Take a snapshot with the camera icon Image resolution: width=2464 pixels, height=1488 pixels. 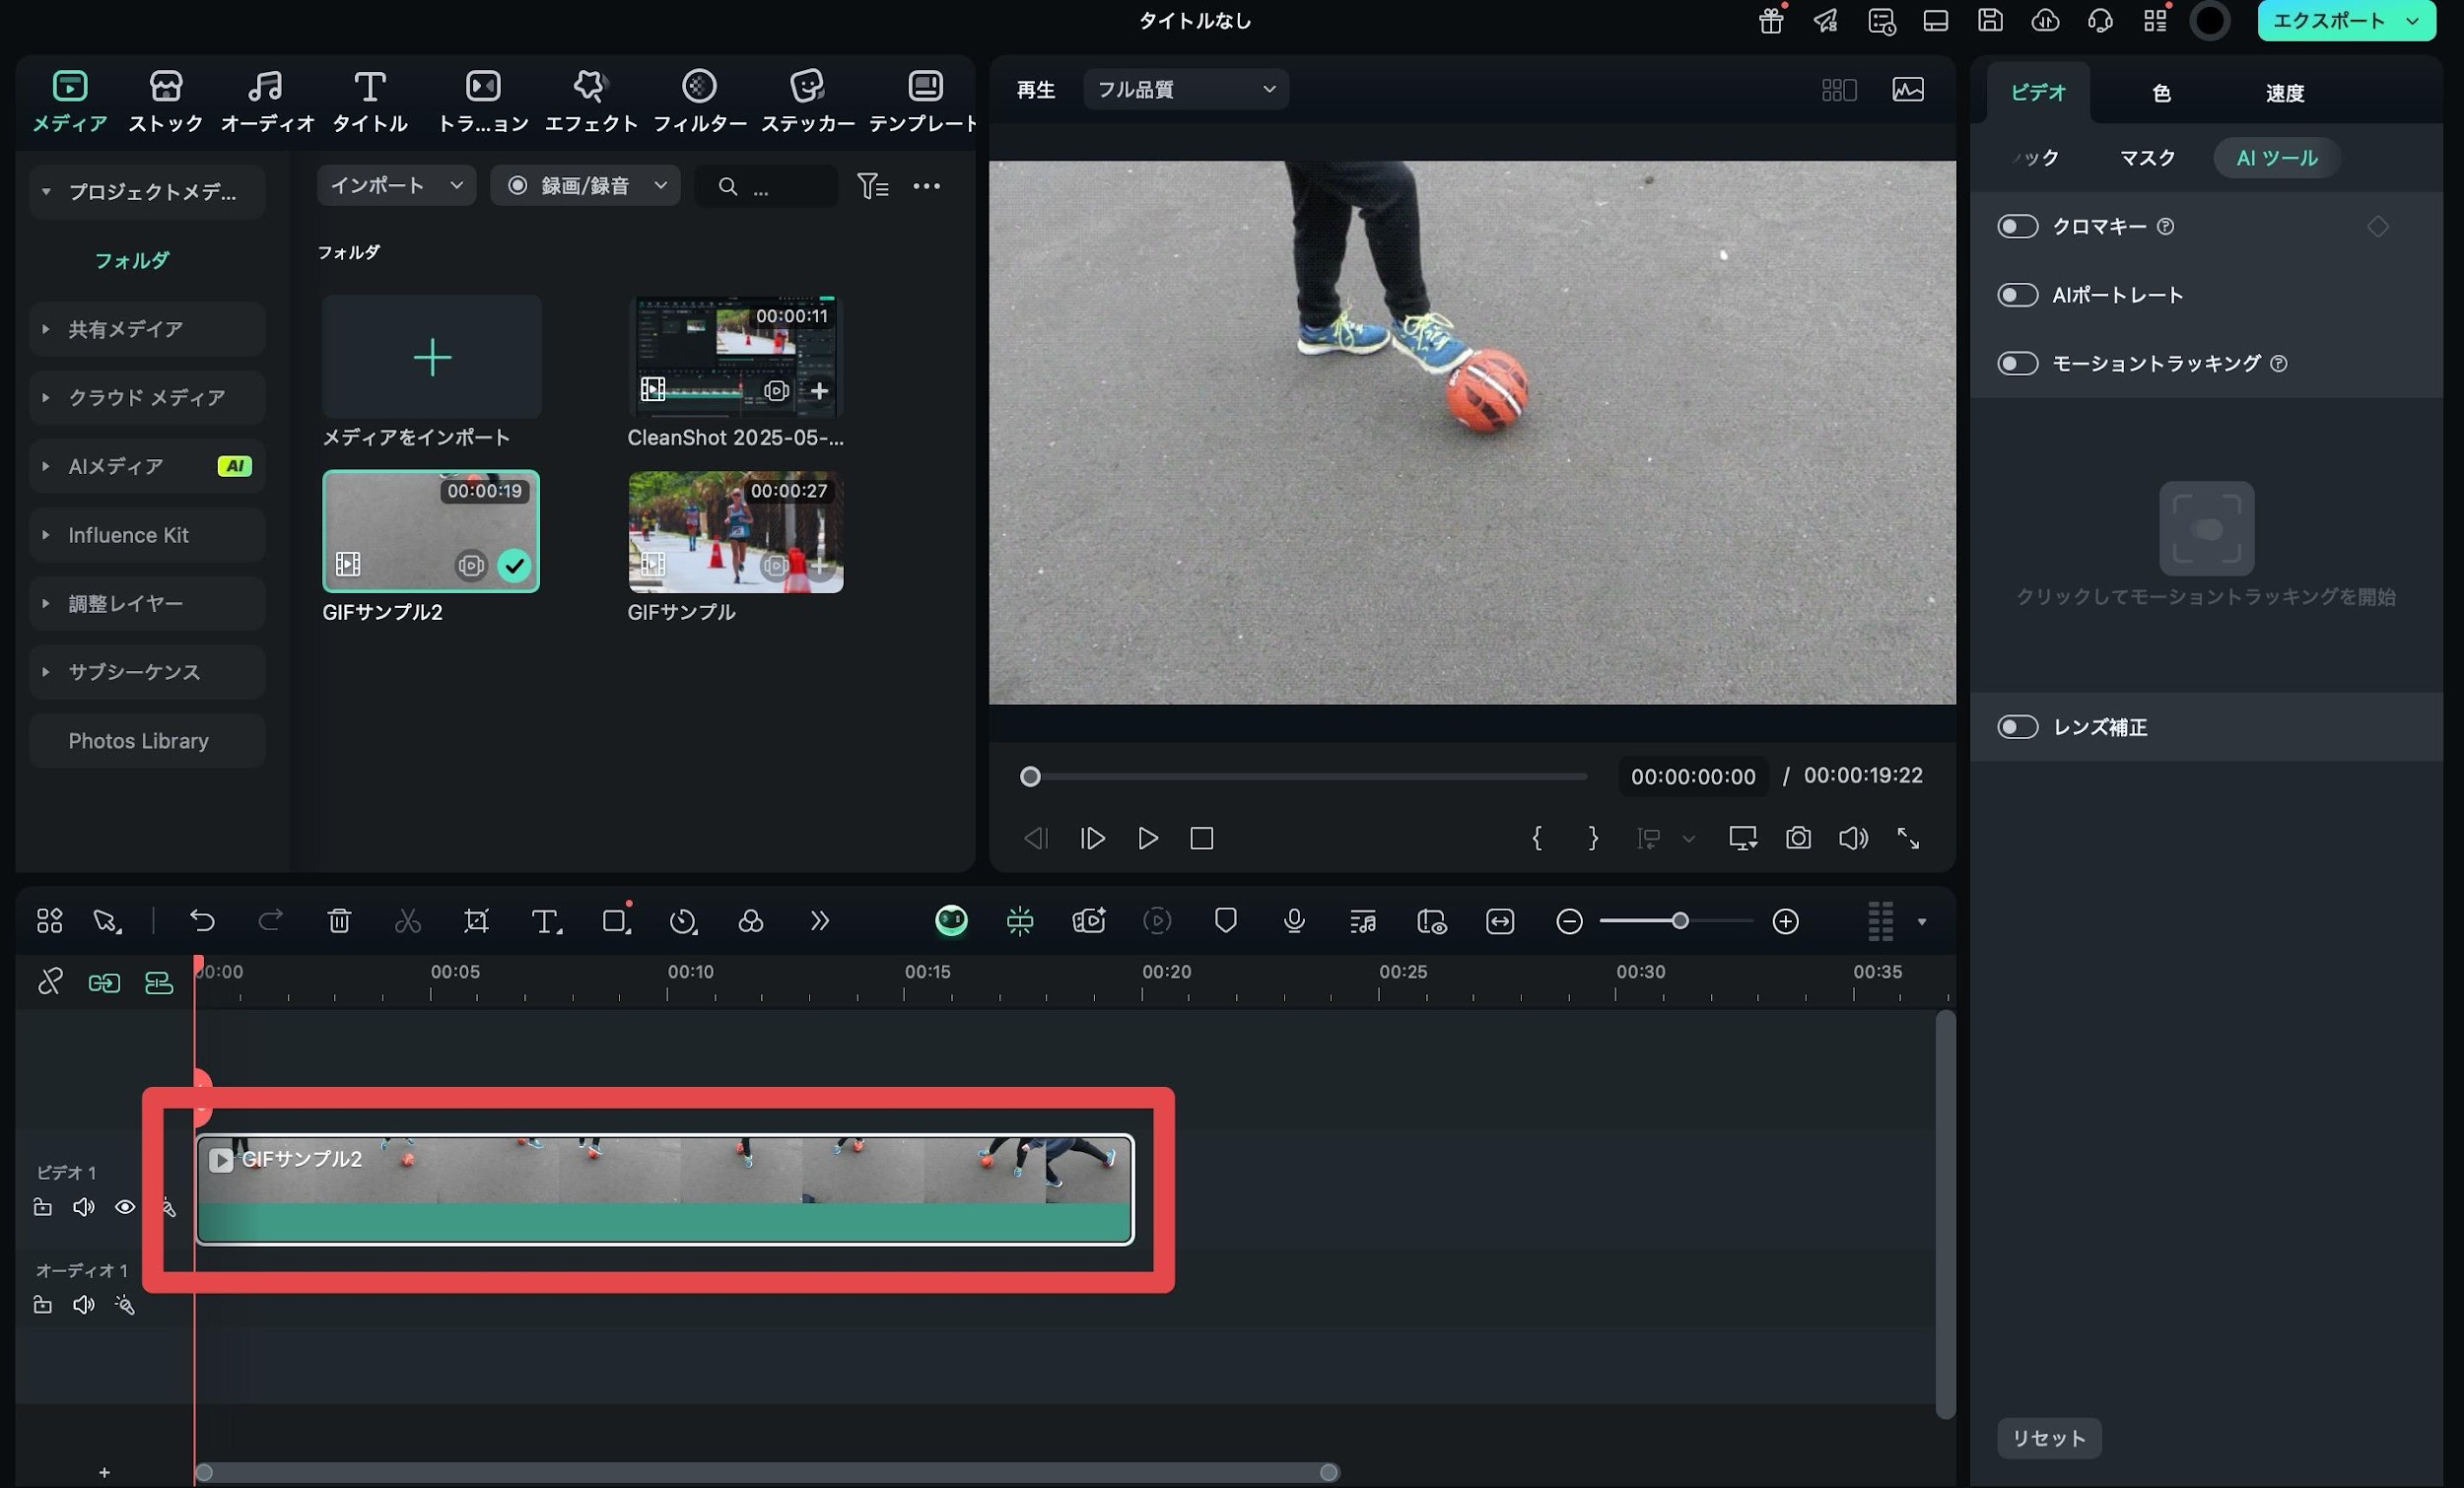[x=1798, y=838]
